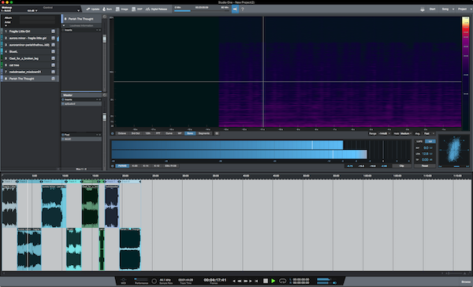Screen dimensions: 473x287
Task: Select EBU R128 meter scale
Action: 171,166
